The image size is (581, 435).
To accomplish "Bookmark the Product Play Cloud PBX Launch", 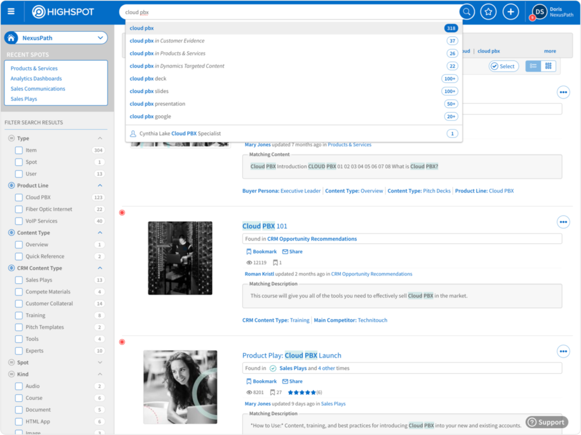I will pos(261,381).
